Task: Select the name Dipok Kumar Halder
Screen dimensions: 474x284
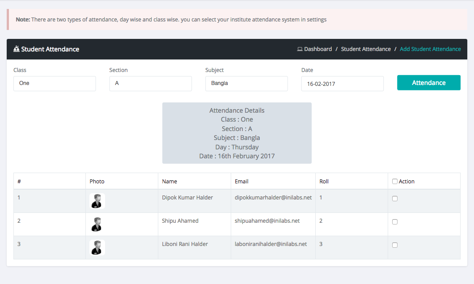Action: [x=187, y=198]
